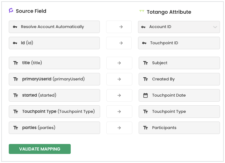This screenshot has width=225, height=163.
Task: Click the green Totango Attribute header icon
Action: pos(142,11)
